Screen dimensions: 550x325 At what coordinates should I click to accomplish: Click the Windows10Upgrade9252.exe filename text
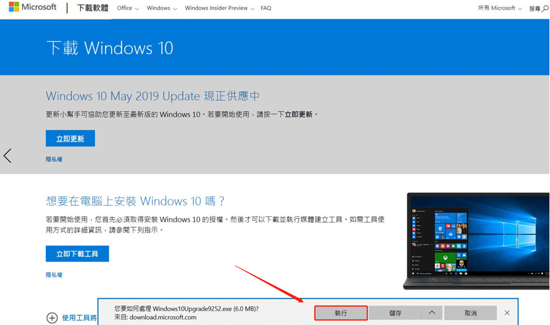point(192,309)
